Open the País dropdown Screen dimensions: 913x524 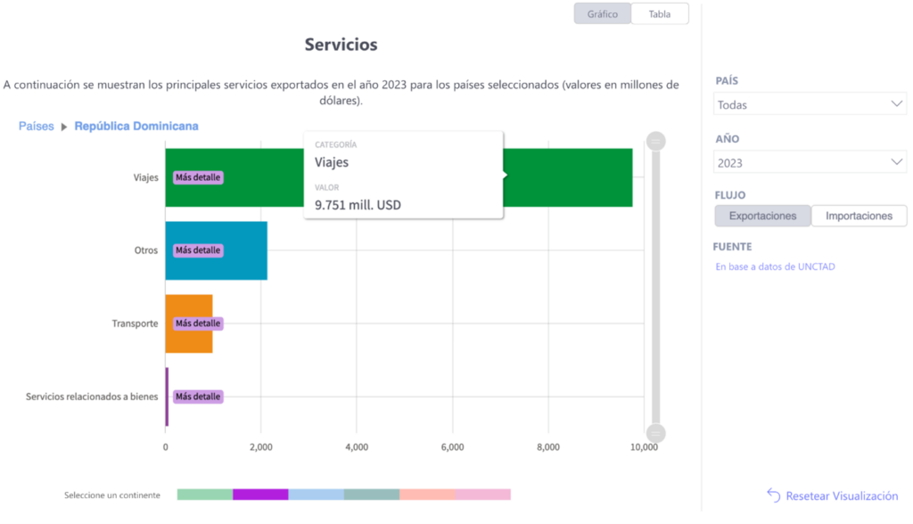(810, 104)
